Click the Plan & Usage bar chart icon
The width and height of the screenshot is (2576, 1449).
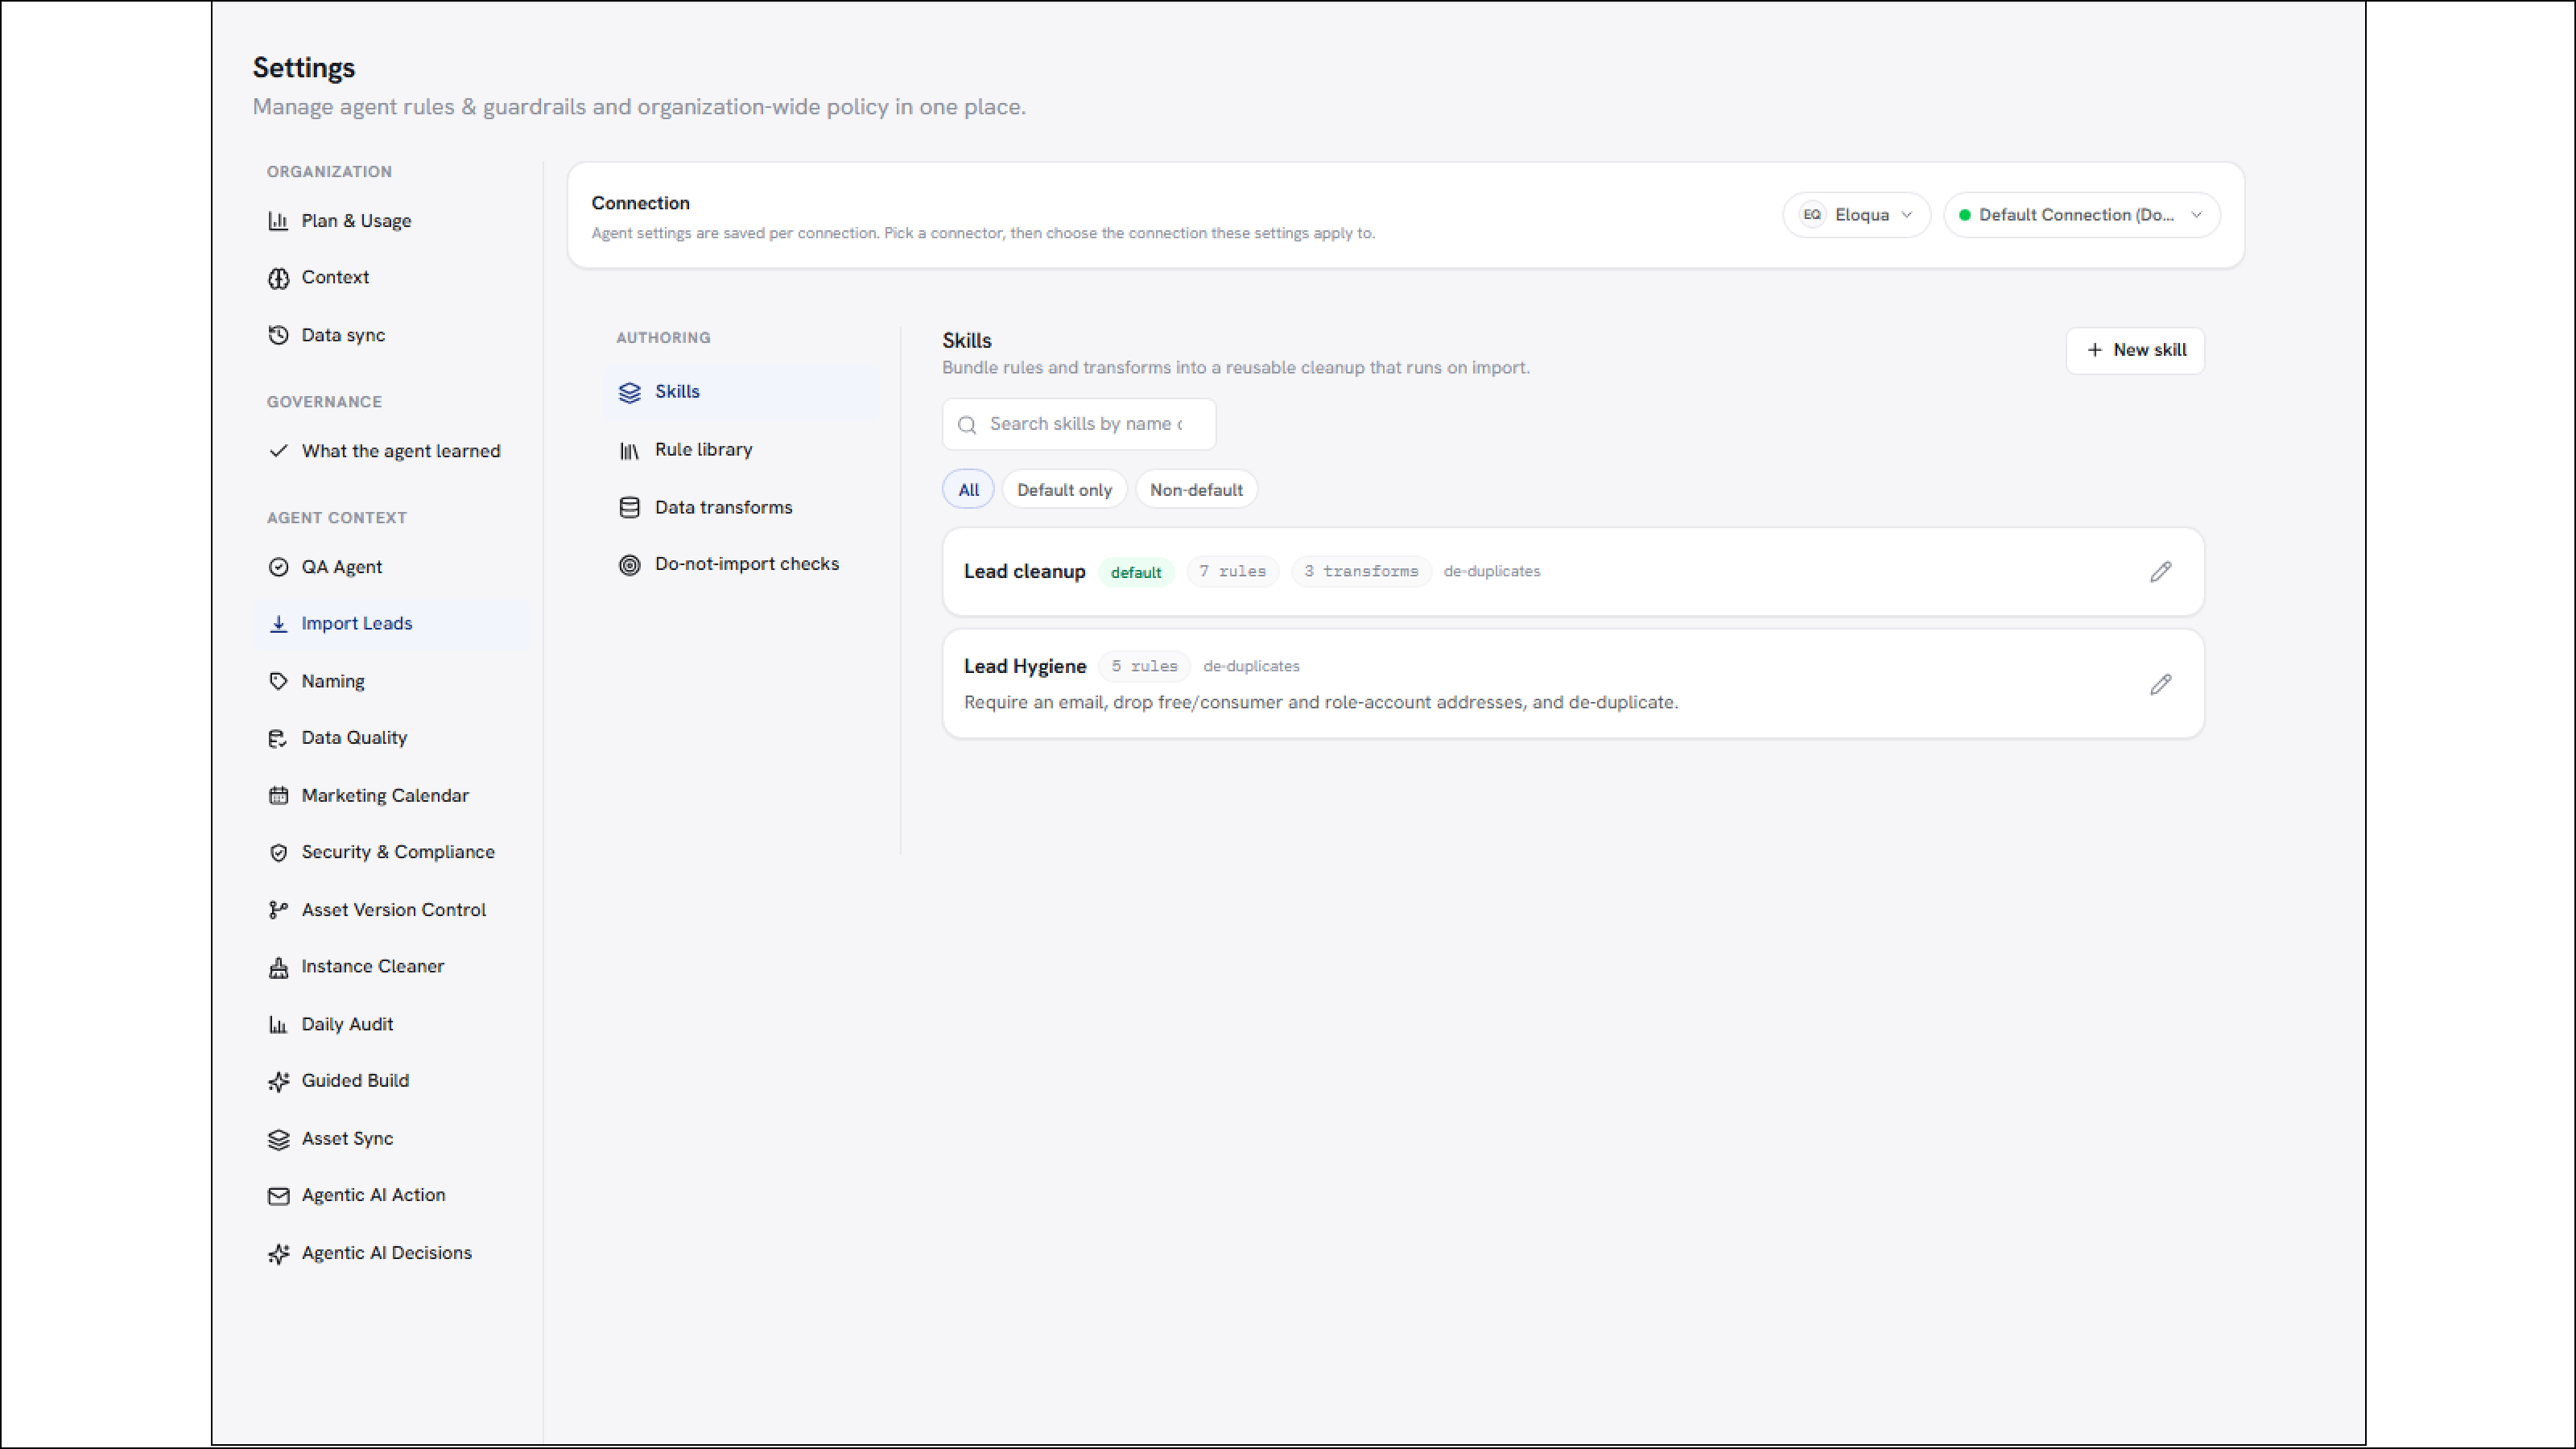tap(278, 221)
